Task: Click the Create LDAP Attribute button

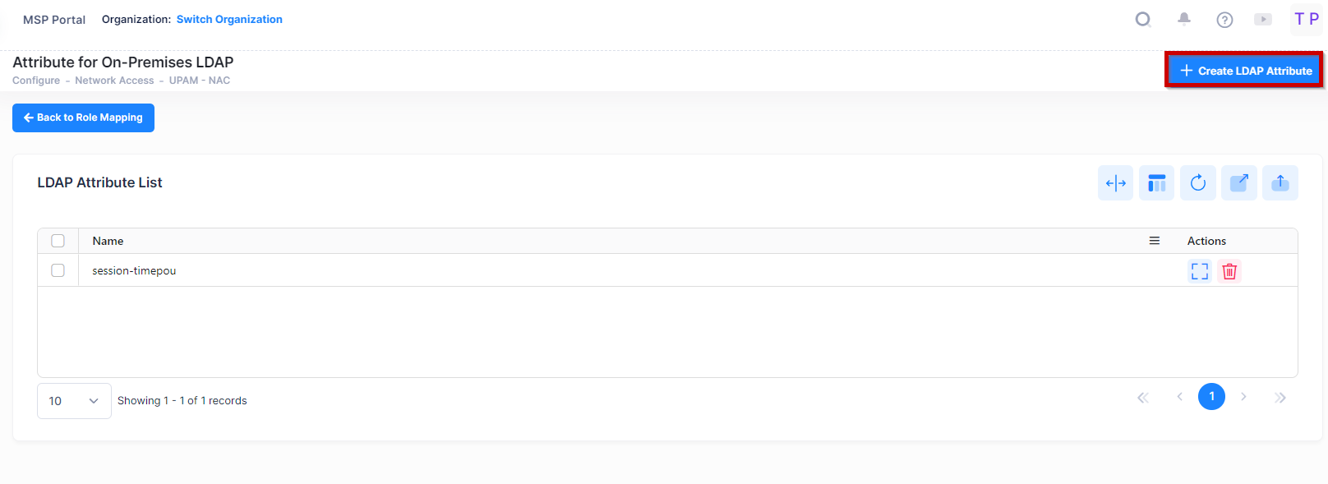Action: click(1243, 70)
